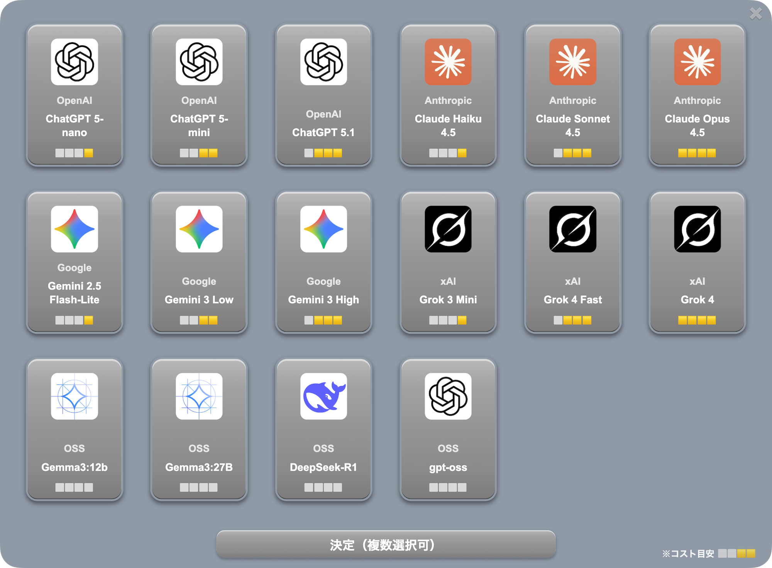Click the ChatGPT 5-mini OpenAI logo

click(199, 62)
